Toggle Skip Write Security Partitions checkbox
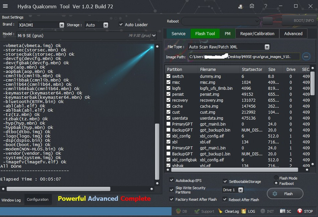This screenshot has height=217, width=318. click(172, 190)
